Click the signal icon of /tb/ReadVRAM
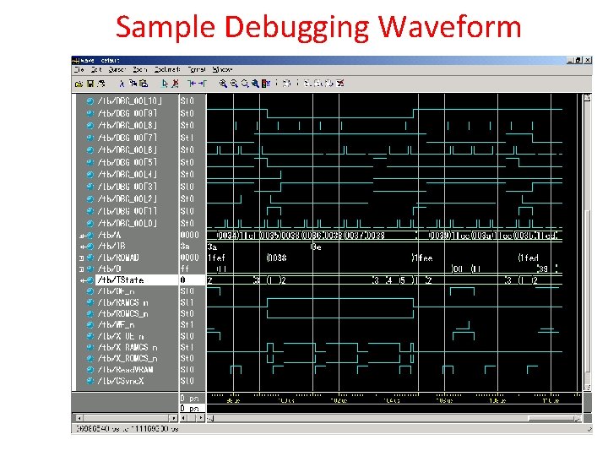 [90, 370]
